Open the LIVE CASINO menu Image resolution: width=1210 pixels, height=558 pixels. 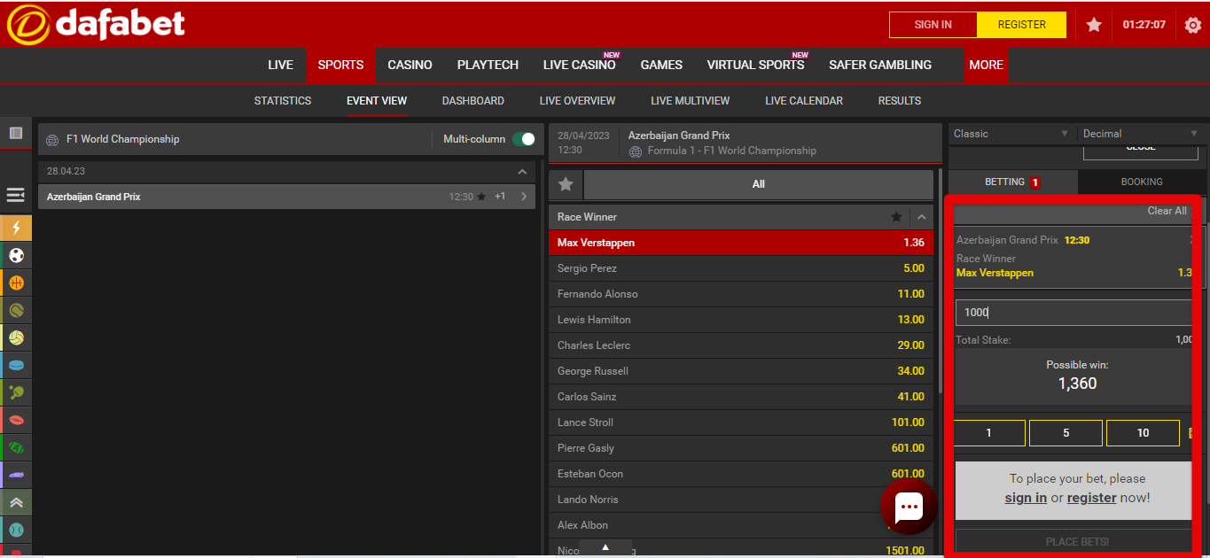pos(580,65)
